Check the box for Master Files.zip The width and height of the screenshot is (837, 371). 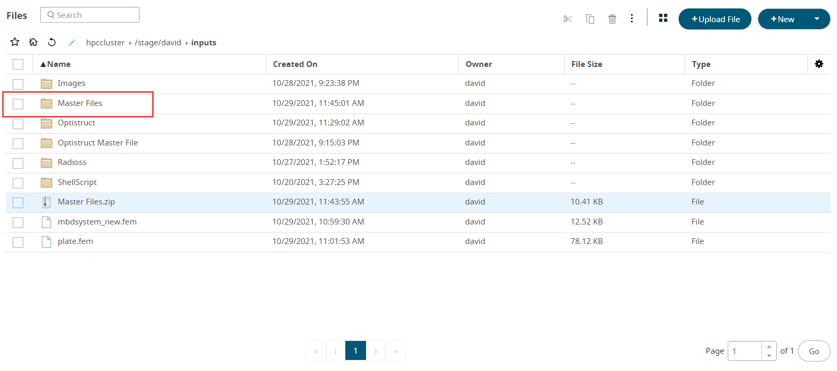18,202
